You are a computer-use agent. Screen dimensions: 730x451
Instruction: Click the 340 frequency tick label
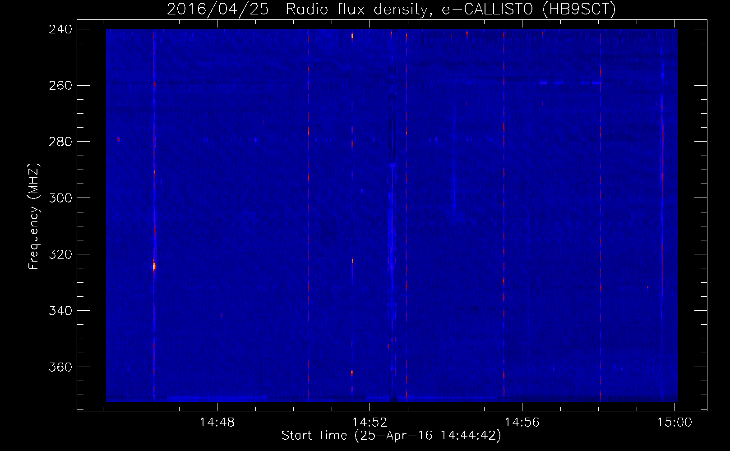point(60,311)
